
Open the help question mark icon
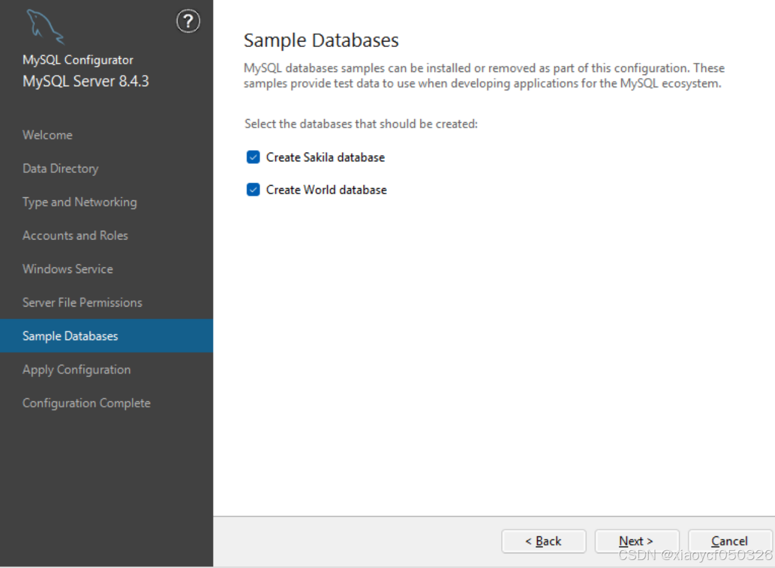tap(188, 21)
